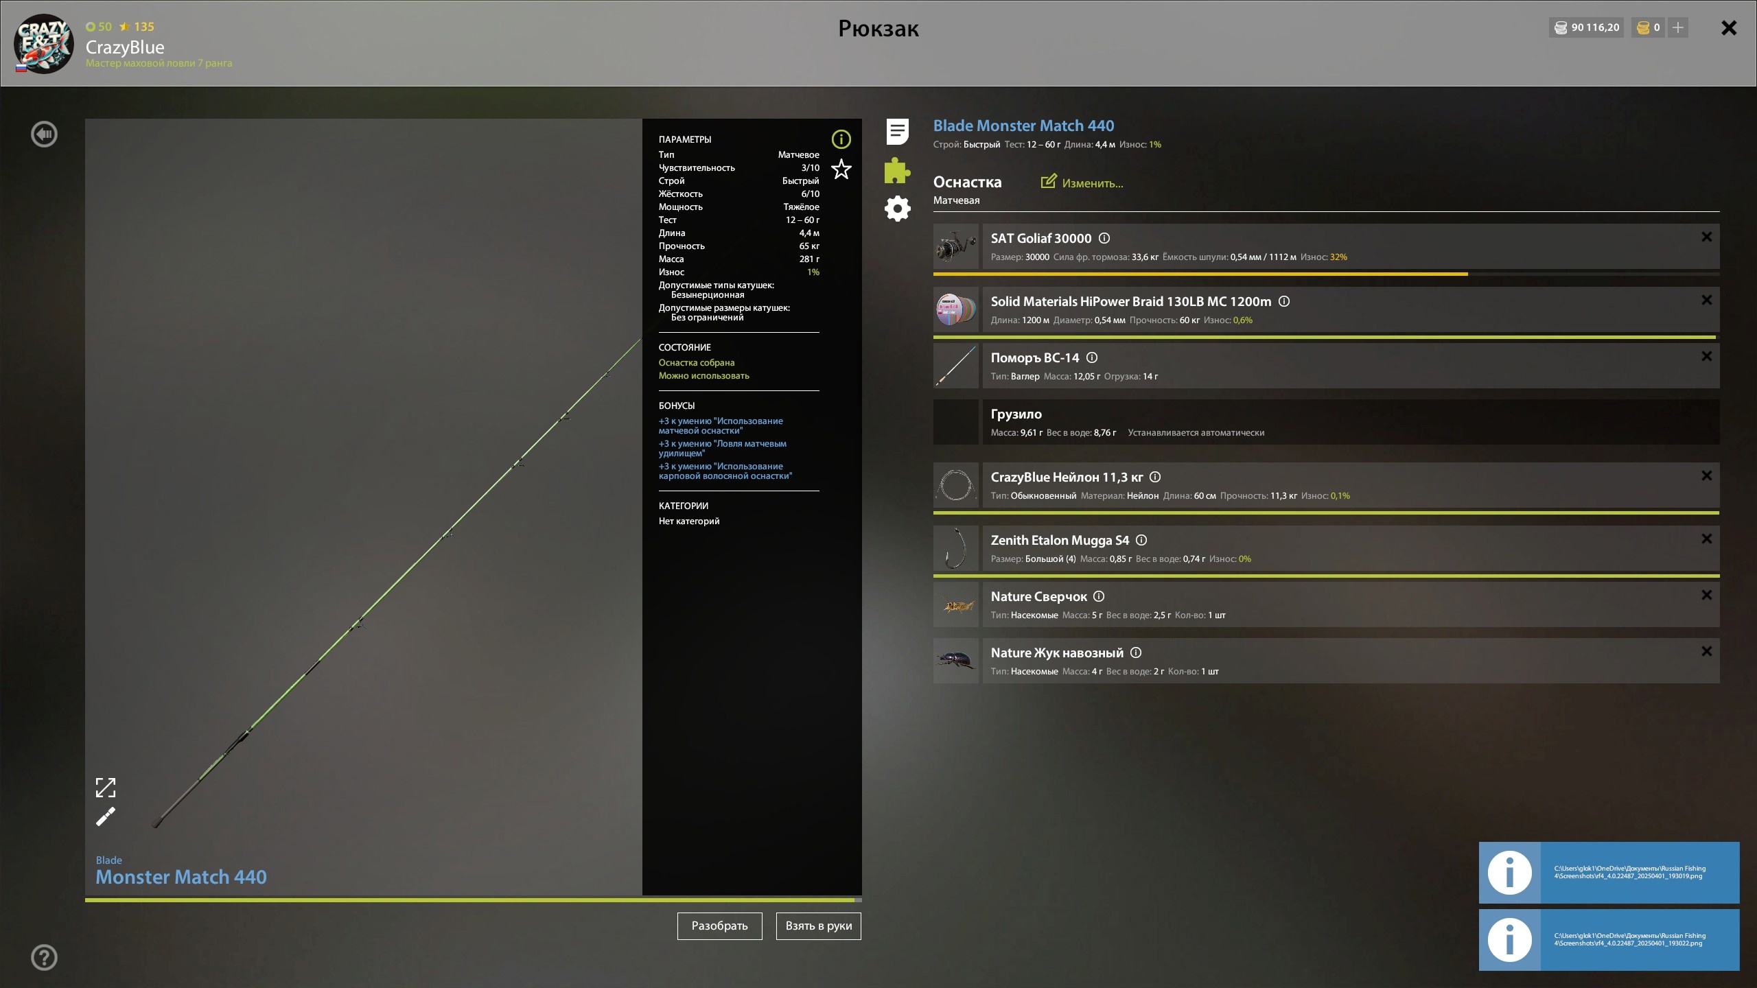
Task: Show info for Zenith Etalon Mugga S4
Action: [1141, 540]
